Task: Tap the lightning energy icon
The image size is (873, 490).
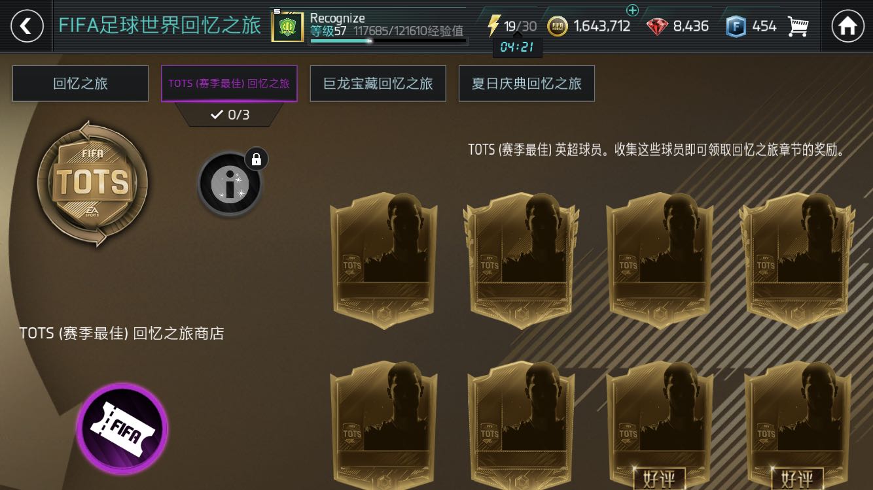Action: tap(493, 26)
